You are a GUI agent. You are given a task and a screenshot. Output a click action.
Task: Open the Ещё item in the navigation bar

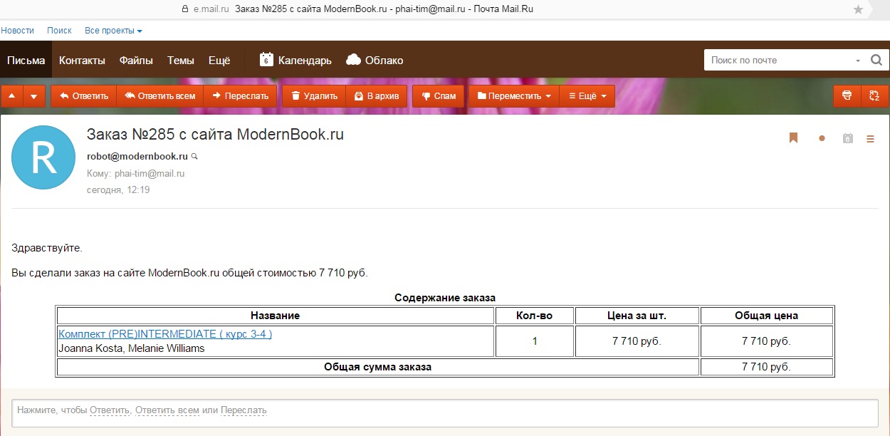pyautogui.click(x=219, y=61)
